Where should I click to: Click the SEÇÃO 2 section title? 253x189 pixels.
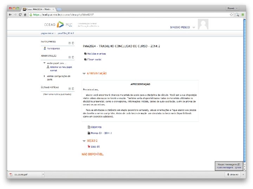click(x=92, y=141)
